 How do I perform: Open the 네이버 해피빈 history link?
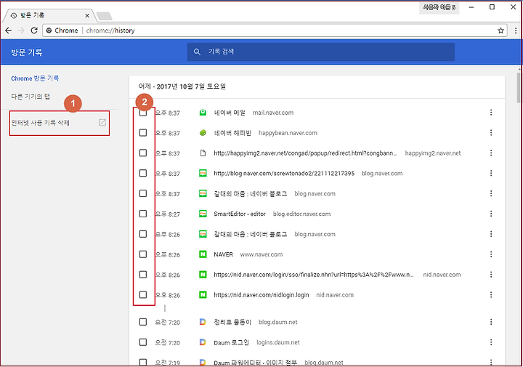(x=232, y=133)
